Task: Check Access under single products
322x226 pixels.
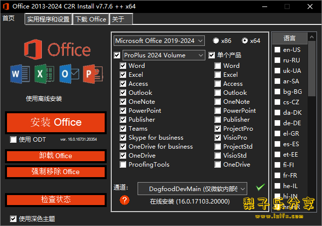Action: click(x=218, y=84)
